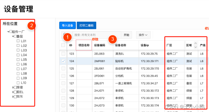Open the 操作 dropdown menu
209x112 pixels.
(143, 35)
